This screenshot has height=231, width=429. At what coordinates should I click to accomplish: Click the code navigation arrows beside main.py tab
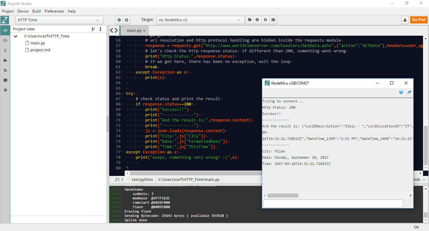click(114, 30)
